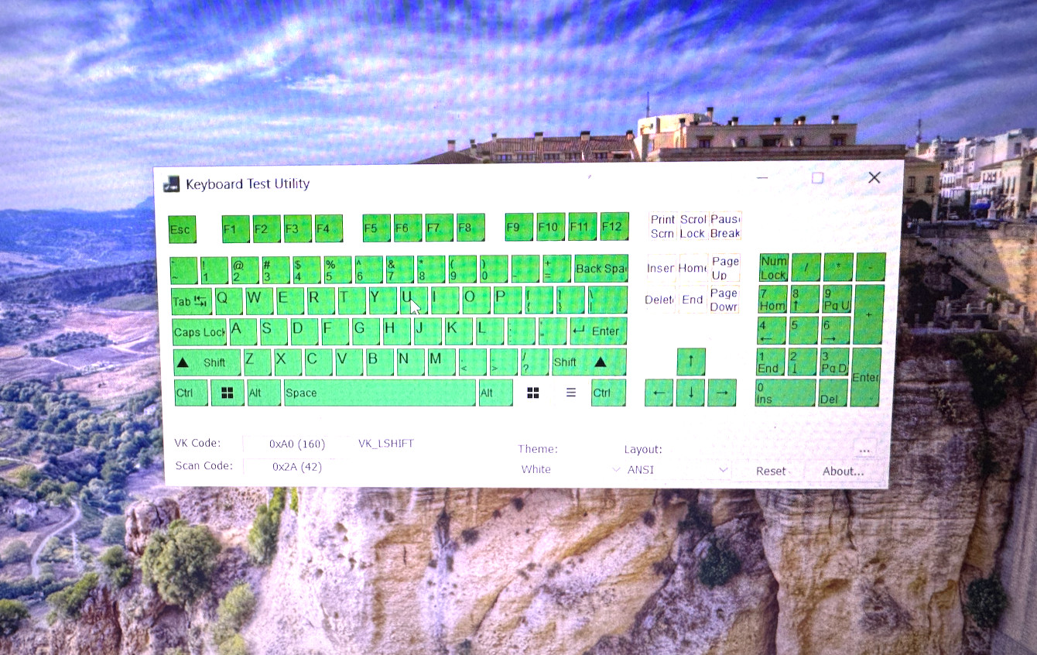Select the End key in navigation cluster

(x=692, y=300)
